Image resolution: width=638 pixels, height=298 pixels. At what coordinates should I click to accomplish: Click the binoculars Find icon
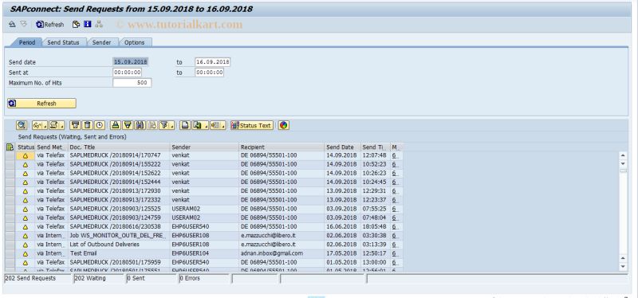(140, 125)
